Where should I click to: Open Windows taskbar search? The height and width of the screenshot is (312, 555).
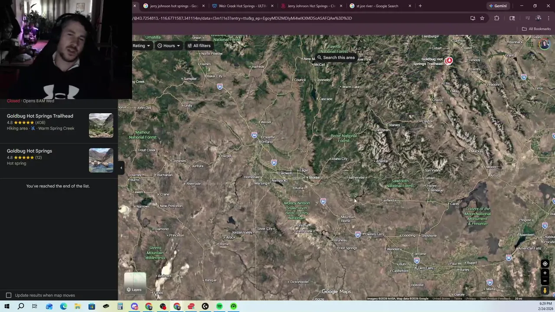[x=21, y=306]
